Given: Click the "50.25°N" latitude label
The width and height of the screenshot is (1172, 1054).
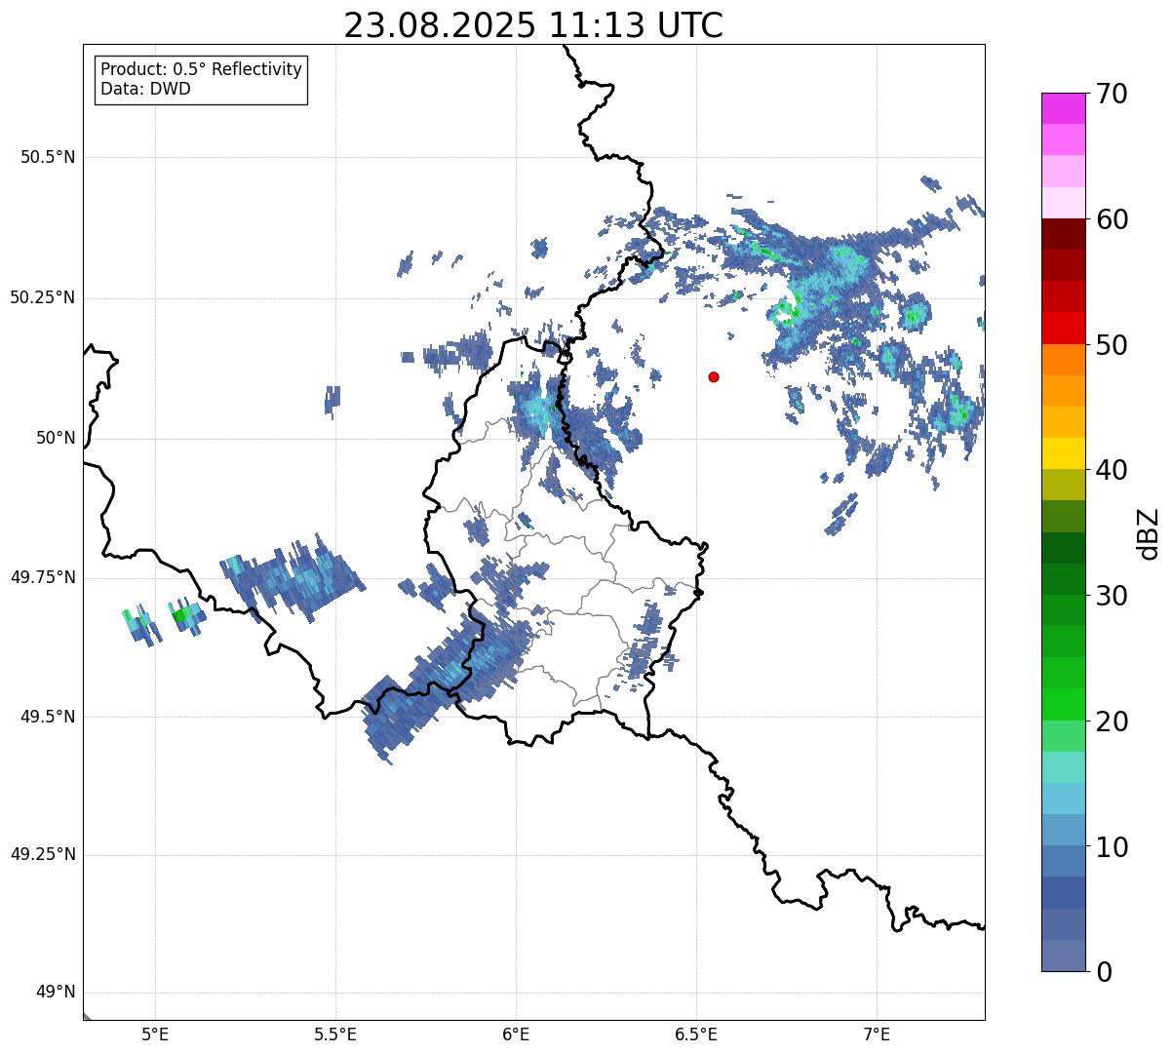Looking at the screenshot, I should pyautogui.click(x=42, y=297).
